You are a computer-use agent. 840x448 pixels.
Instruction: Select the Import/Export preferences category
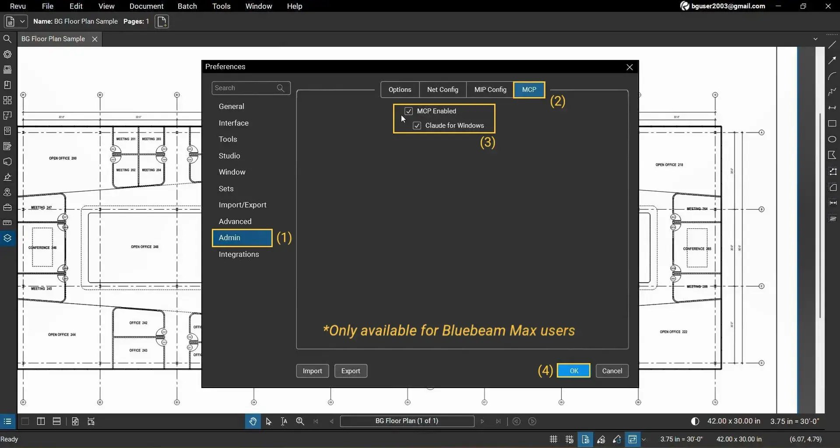[x=243, y=205]
